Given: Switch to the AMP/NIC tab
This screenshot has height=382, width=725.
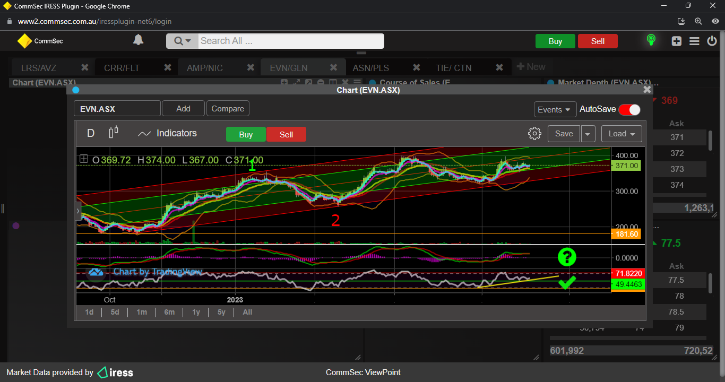Looking at the screenshot, I should click(x=205, y=68).
